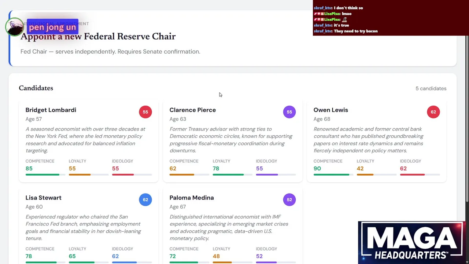Viewport: 469px width, 264px height.
Task: Click the streamer avatar beside pen jong un
Action: (14, 27)
